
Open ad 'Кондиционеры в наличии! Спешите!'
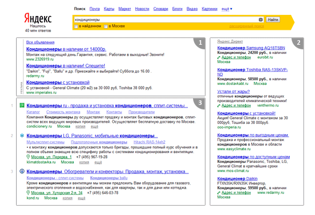[66, 66]
